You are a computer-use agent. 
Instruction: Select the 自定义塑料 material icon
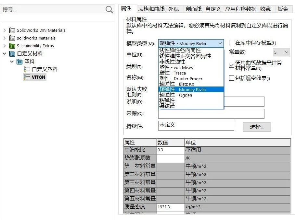[27, 69]
